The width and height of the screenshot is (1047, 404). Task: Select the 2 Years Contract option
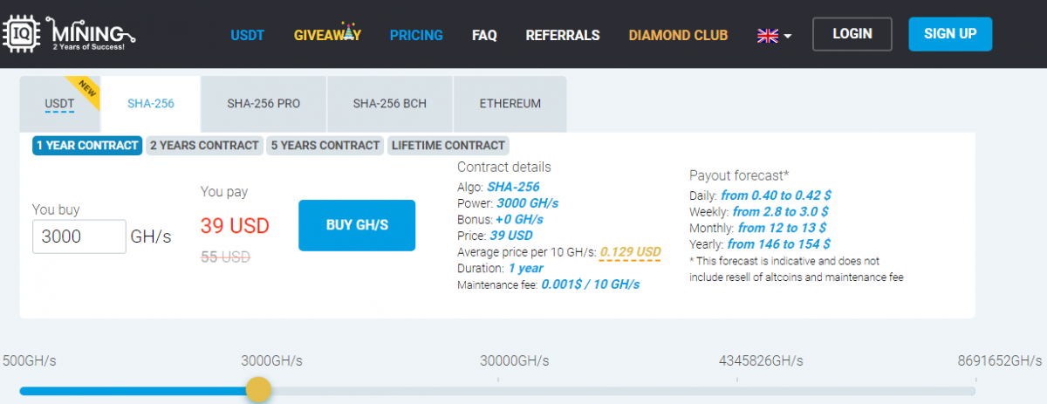(204, 146)
